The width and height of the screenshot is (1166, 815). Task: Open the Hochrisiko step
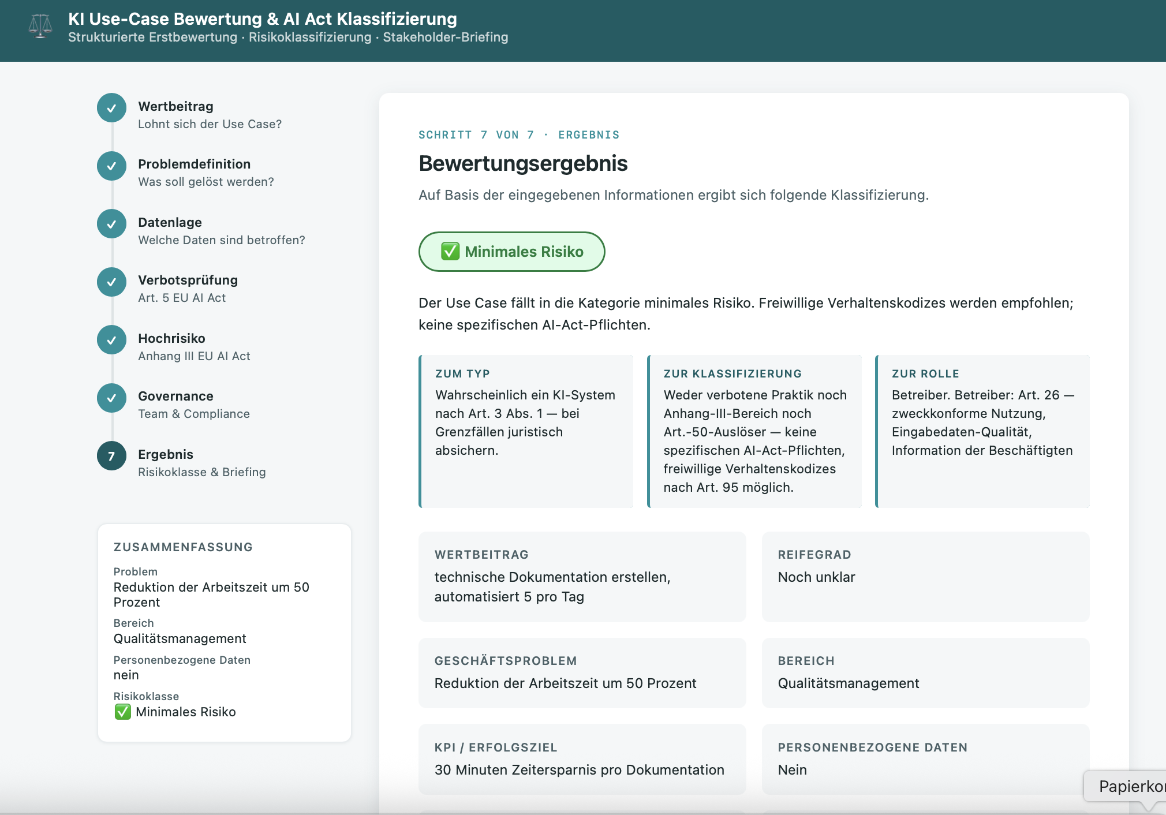[x=171, y=338]
